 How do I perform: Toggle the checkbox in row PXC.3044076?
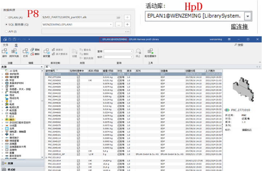tap(78, 84)
